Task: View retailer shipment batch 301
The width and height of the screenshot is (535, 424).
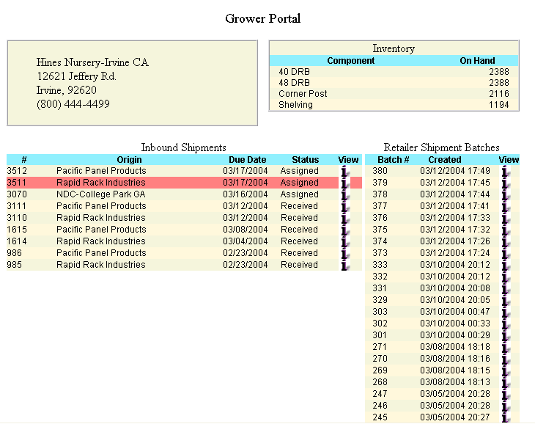Action: 506,335
